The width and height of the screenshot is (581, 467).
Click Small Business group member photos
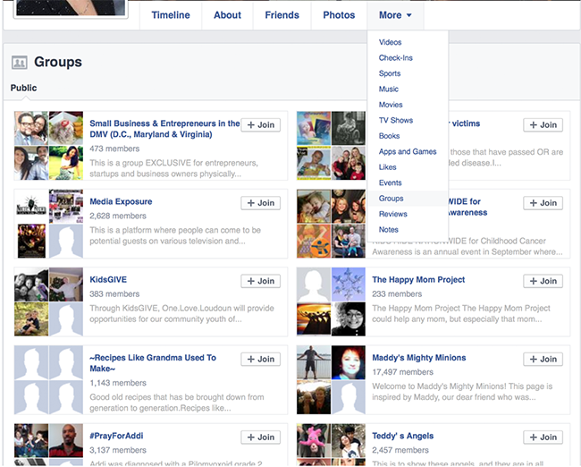tap(48, 146)
